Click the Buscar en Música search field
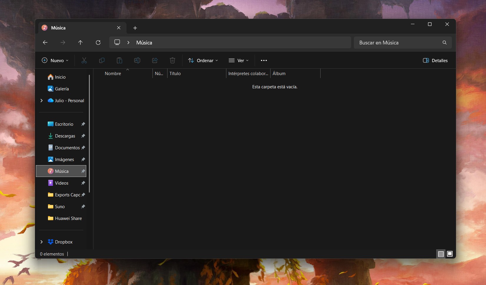This screenshot has height=285, width=486. click(399, 43)
